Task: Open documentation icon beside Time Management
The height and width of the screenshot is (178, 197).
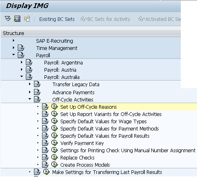Action: click(x=21, y=48)
